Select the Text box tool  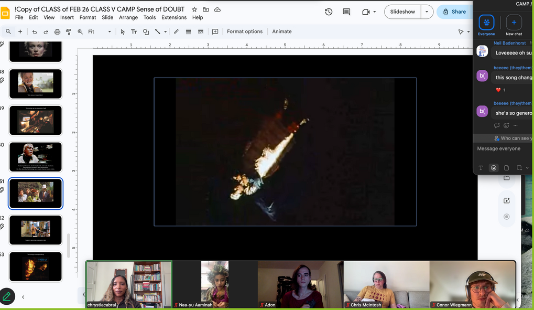pyautogui.click(x=134, y=31)
